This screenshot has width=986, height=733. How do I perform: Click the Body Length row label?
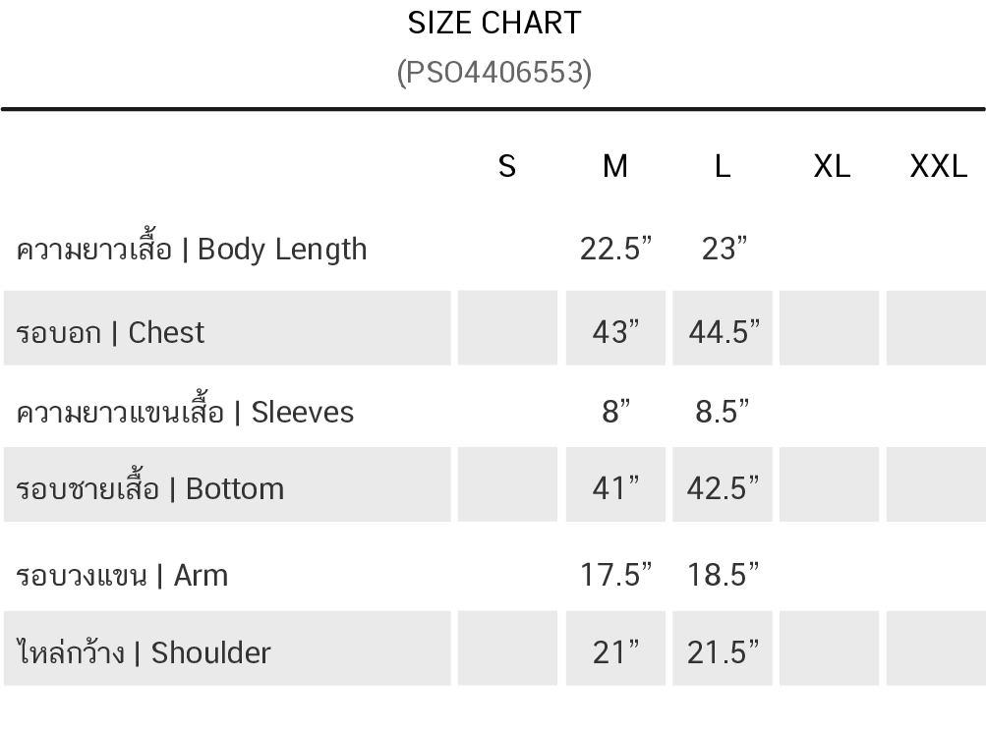tap(192, 250)
